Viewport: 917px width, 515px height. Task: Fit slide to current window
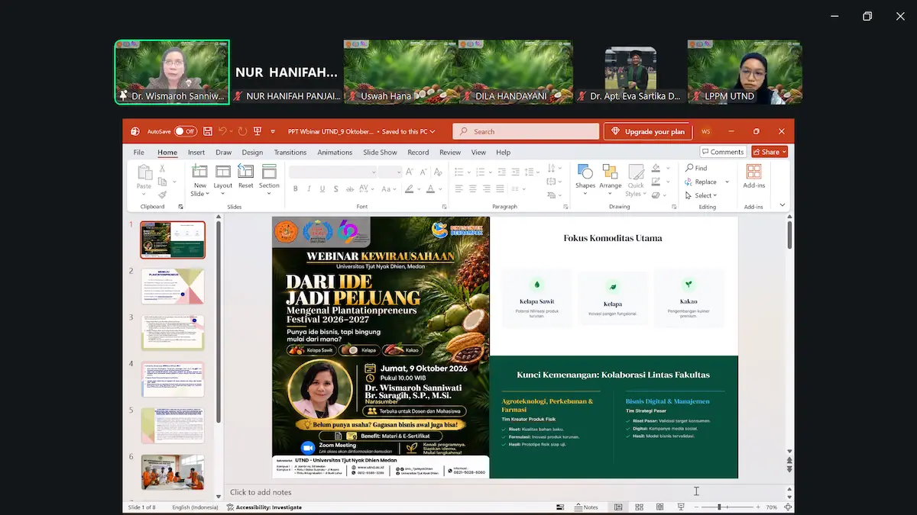[788, 507]
